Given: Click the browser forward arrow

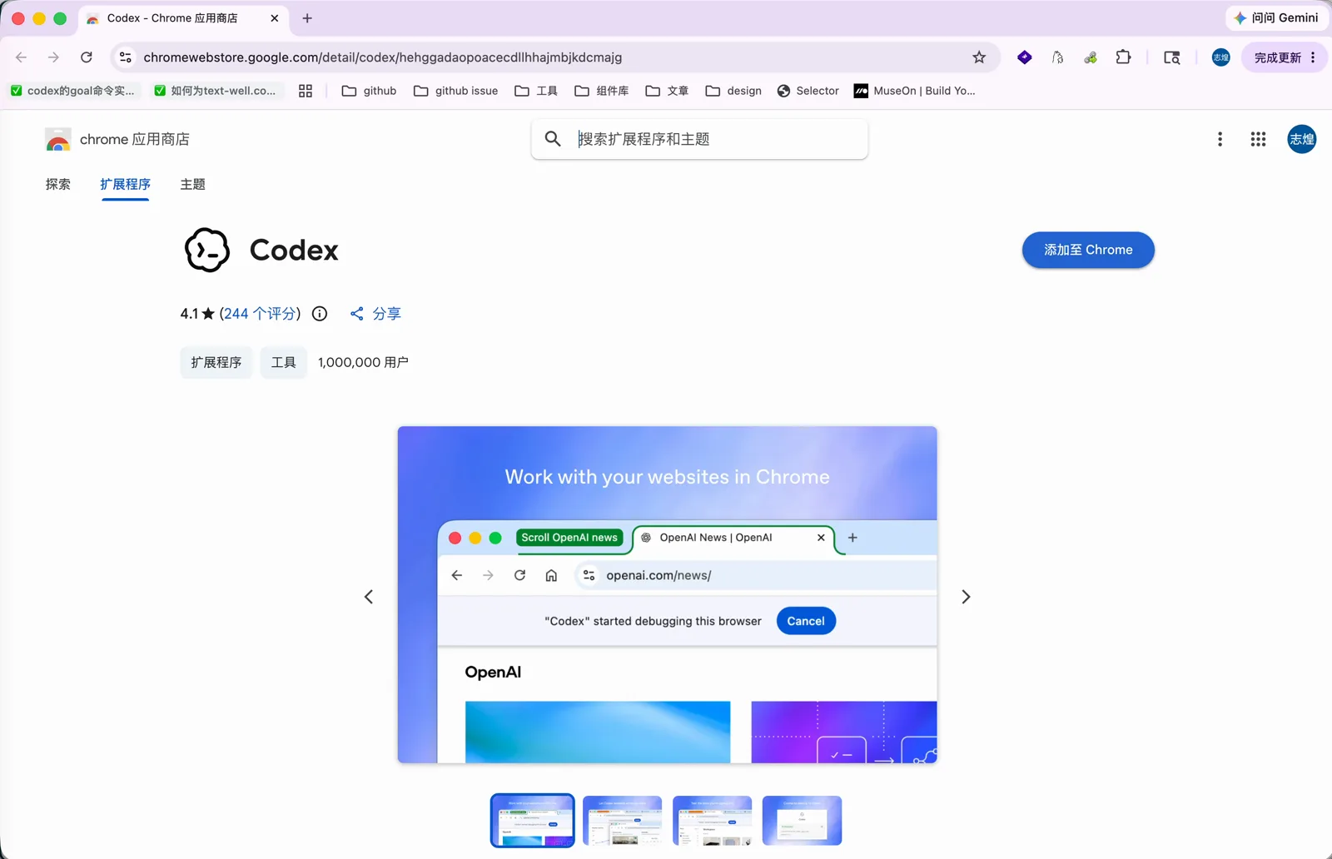Looking at the screenshot, I should point(53,57).
